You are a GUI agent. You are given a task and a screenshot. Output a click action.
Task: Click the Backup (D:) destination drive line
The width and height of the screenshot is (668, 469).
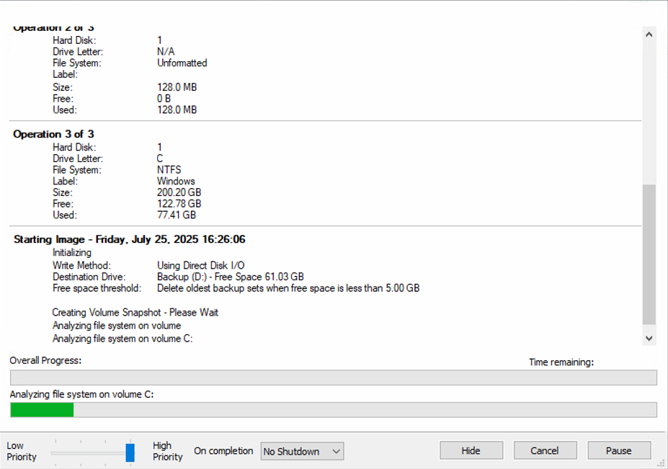pos(230,277)
